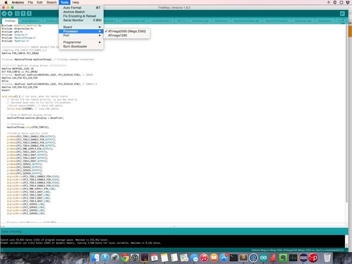The image size is (352, 264).
Task: Open Evernote elephant icon in dock
Action: (283, 257)
